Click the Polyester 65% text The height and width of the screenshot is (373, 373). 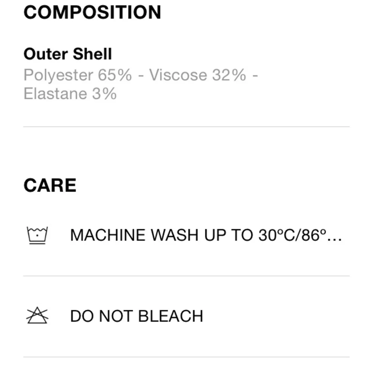[x=78, y=75]
